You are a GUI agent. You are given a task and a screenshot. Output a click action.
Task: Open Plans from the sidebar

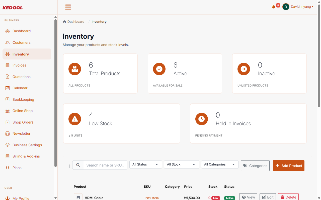[27, 168]
